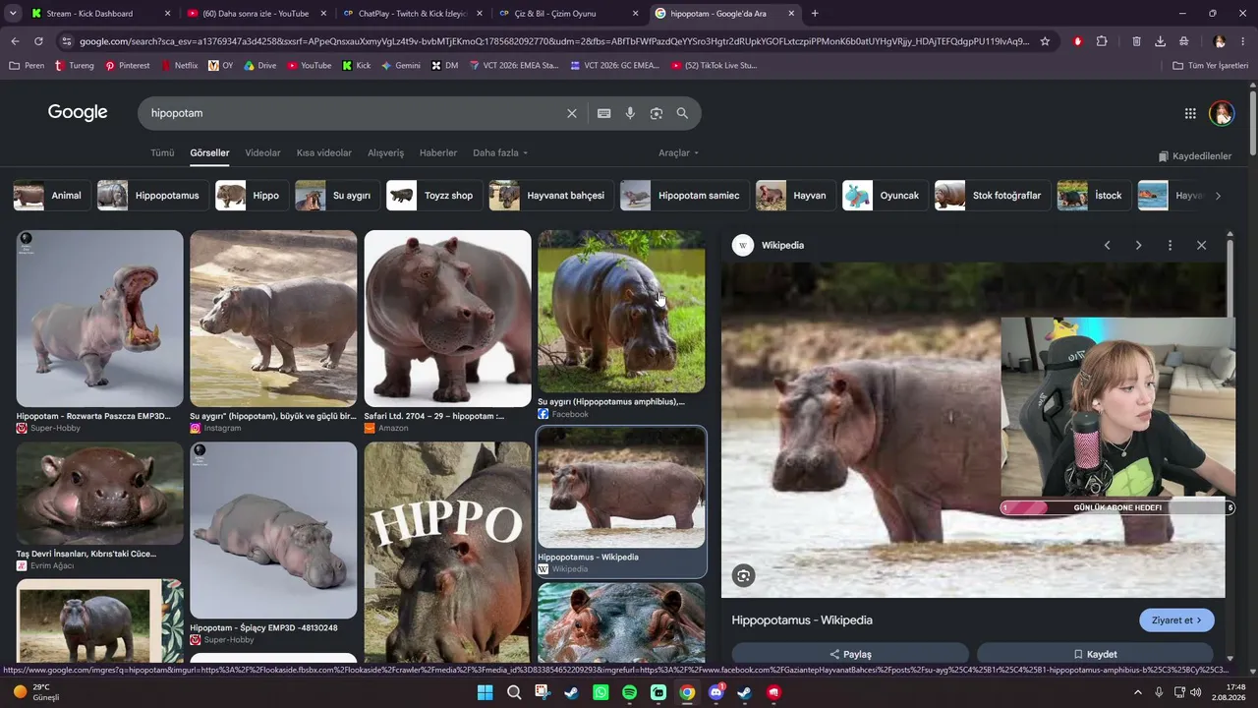This screenshot has height=708, width=1258.
Task: Click the Ziyaret et button
Action: click(1176, 620)
